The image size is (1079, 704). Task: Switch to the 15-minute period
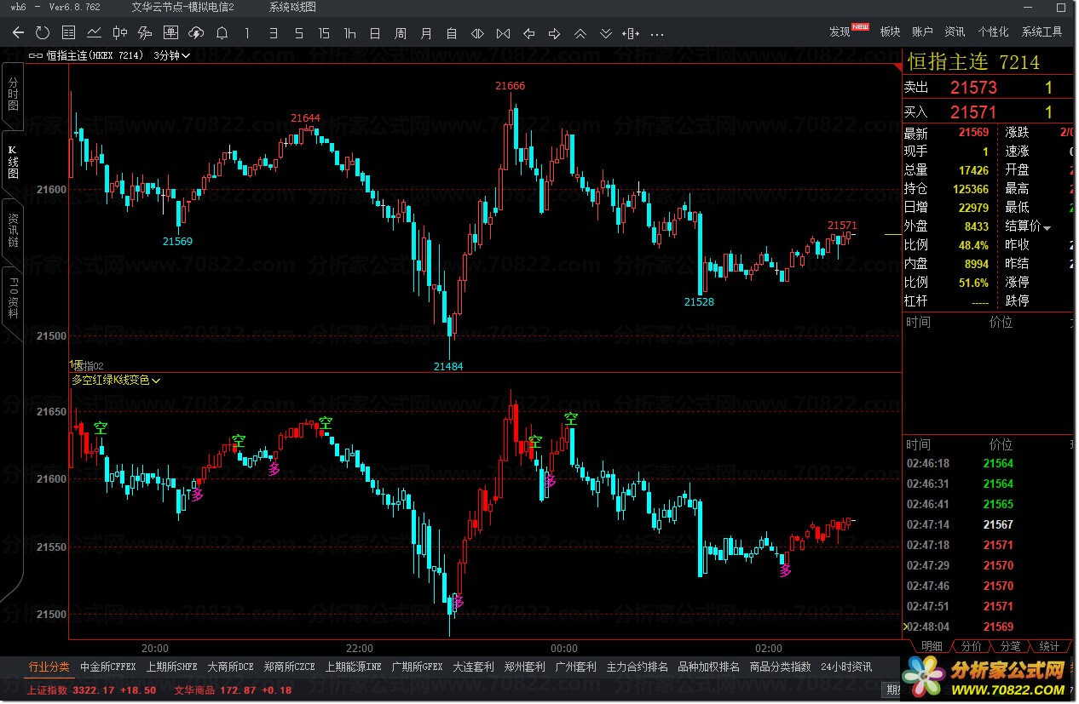(324, 33)
